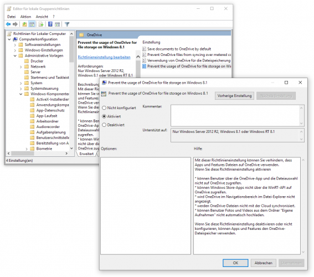
Task: Expand the Biometrie node
Action: (27, 149)
